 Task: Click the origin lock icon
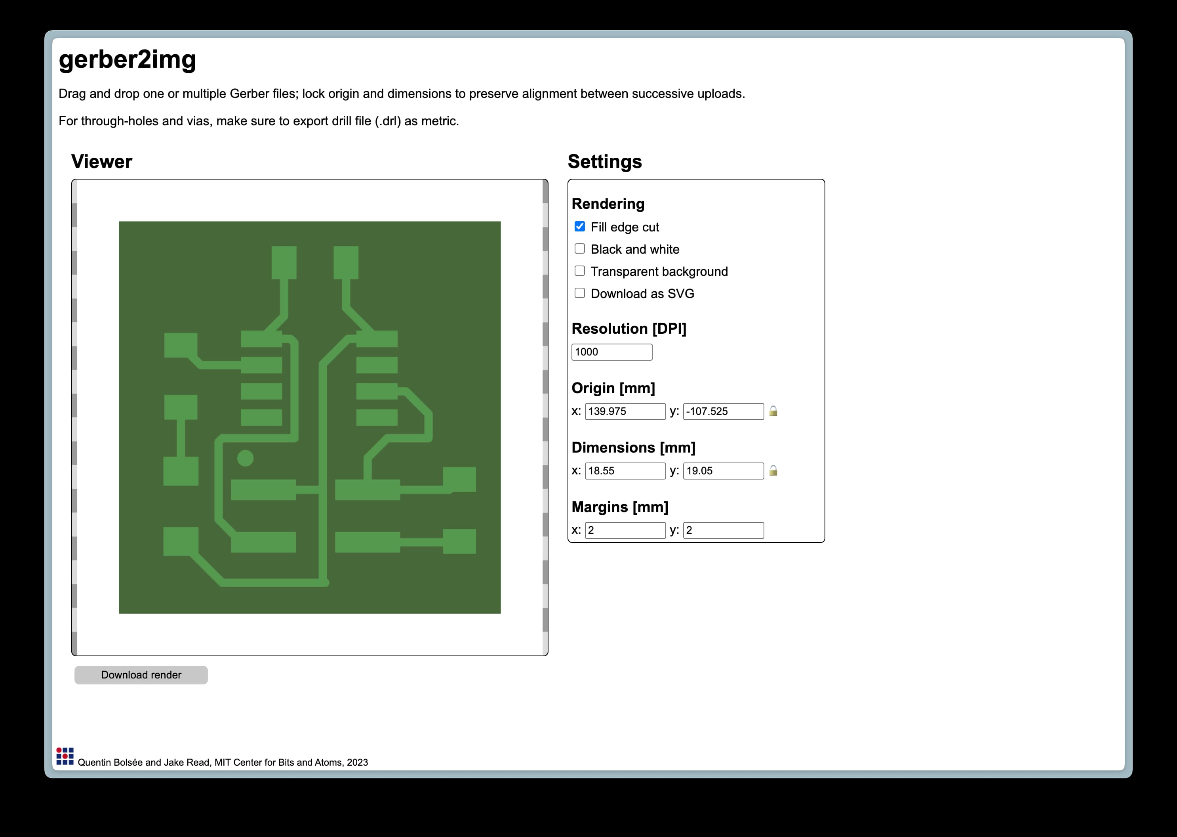773,411
